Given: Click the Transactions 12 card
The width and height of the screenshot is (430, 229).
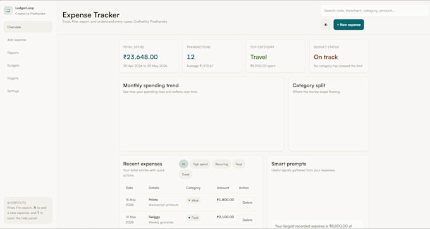Looking at the screenshot, I should point(212,56).
